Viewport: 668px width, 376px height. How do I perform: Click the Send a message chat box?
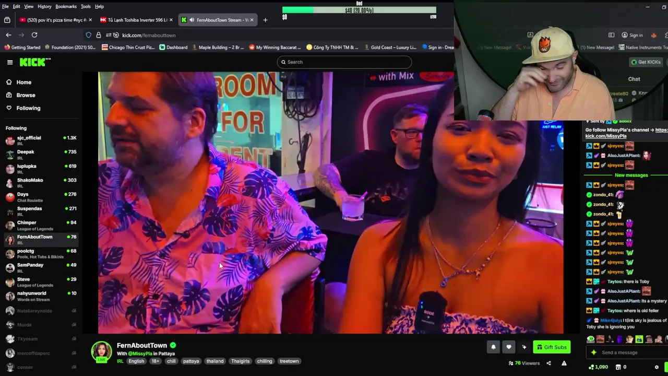pos(626,352)
